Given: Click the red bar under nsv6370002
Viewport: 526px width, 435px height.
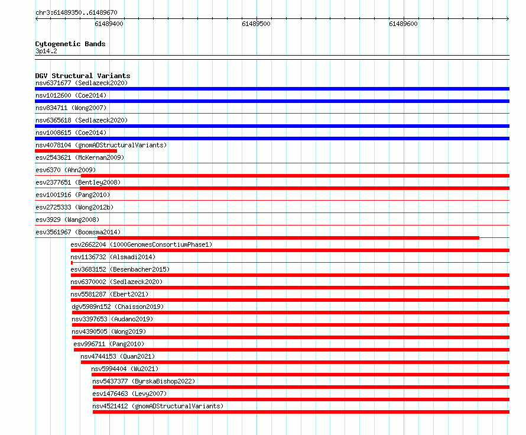Looking at the screenshot, I should point(290,288).
